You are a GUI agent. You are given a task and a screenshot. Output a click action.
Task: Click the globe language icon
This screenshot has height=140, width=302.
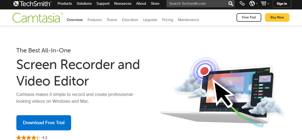pyautogui.click(x=252, y=4)
